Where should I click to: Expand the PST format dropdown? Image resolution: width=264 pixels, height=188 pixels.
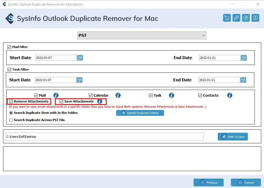point(142,36)
